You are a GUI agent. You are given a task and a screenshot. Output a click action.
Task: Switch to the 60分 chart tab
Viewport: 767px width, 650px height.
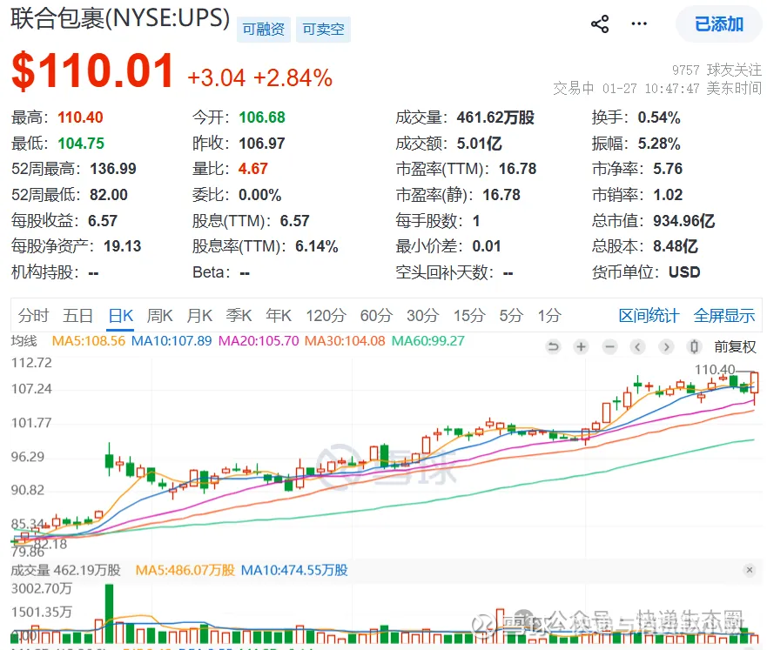376,316
